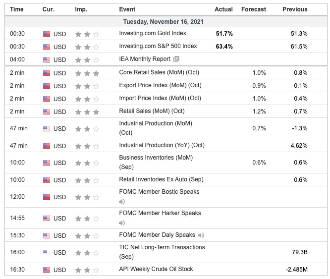Click actual value 63.4% for S&P 500 Index
Image resolution: width=330 pixels, height=279 pixels.
[x=224, y=47]
